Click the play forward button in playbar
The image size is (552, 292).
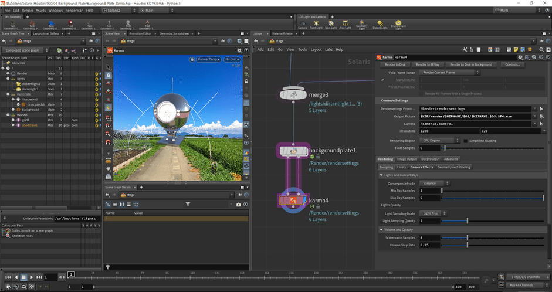31,277
